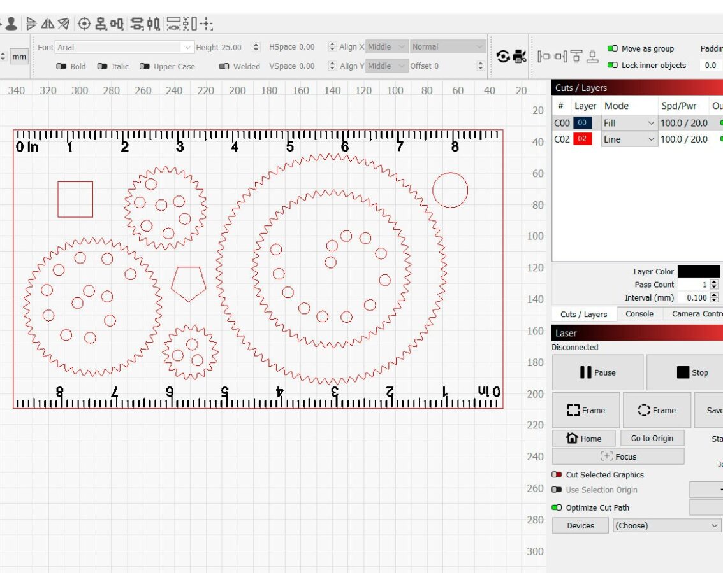723x573 pixels.
Task: Click the camera update overlay icon
Action: click(504, 57)
